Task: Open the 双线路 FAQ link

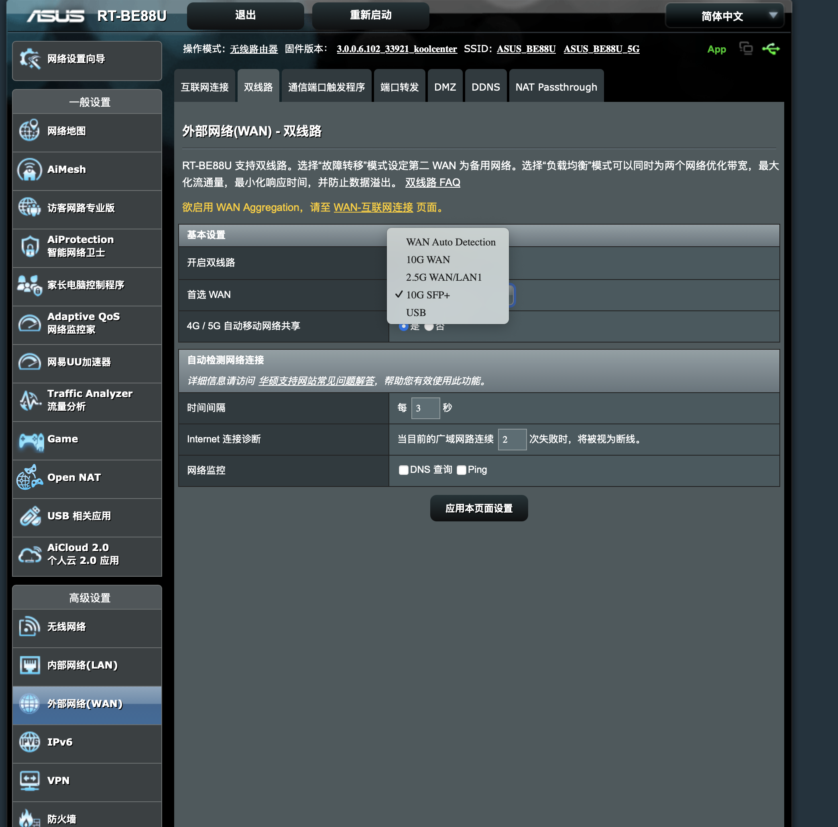Action: click(x=433, y=182)
